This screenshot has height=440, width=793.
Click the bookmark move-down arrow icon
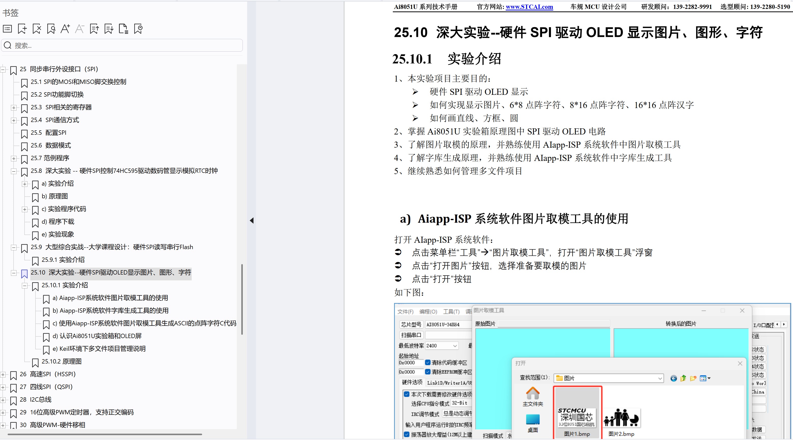click(109, 29)
